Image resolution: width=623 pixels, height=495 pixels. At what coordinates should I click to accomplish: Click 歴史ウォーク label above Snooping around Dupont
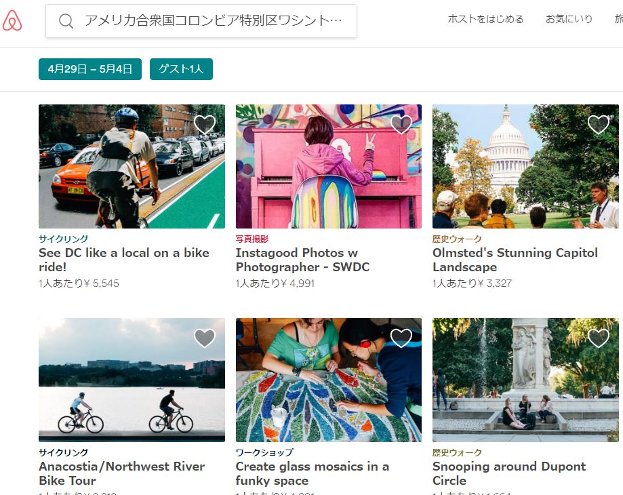click(457, 452)
